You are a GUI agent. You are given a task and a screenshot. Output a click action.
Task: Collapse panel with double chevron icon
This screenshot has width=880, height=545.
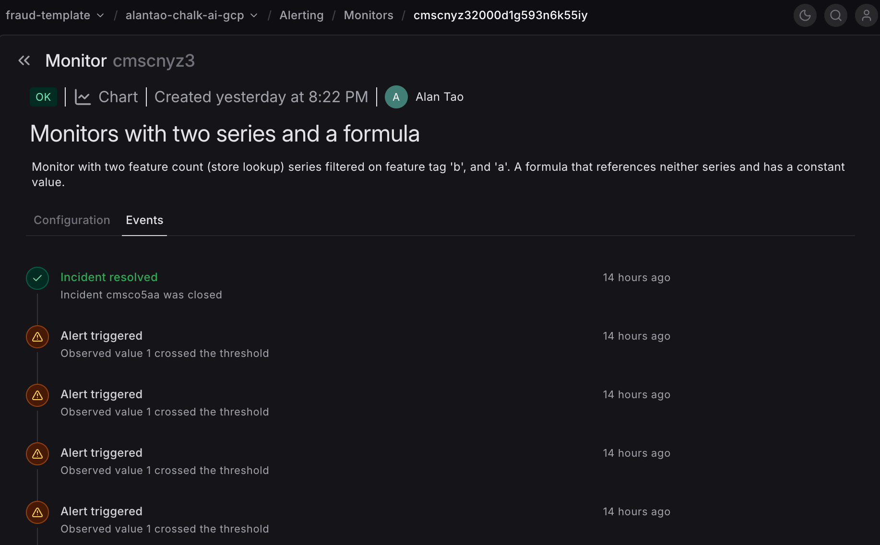[x=24, y=60]
